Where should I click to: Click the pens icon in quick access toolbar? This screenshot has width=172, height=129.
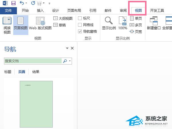click(39, 3)
